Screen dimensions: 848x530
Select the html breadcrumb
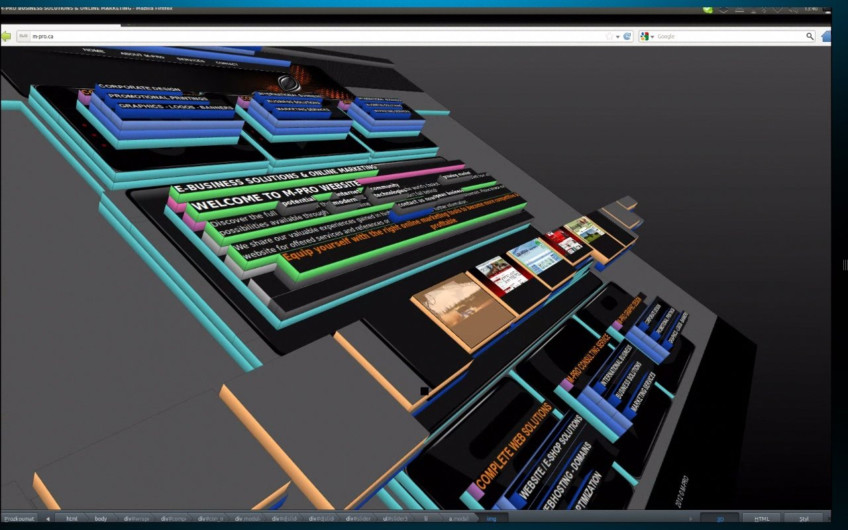[x=72, y=519]
